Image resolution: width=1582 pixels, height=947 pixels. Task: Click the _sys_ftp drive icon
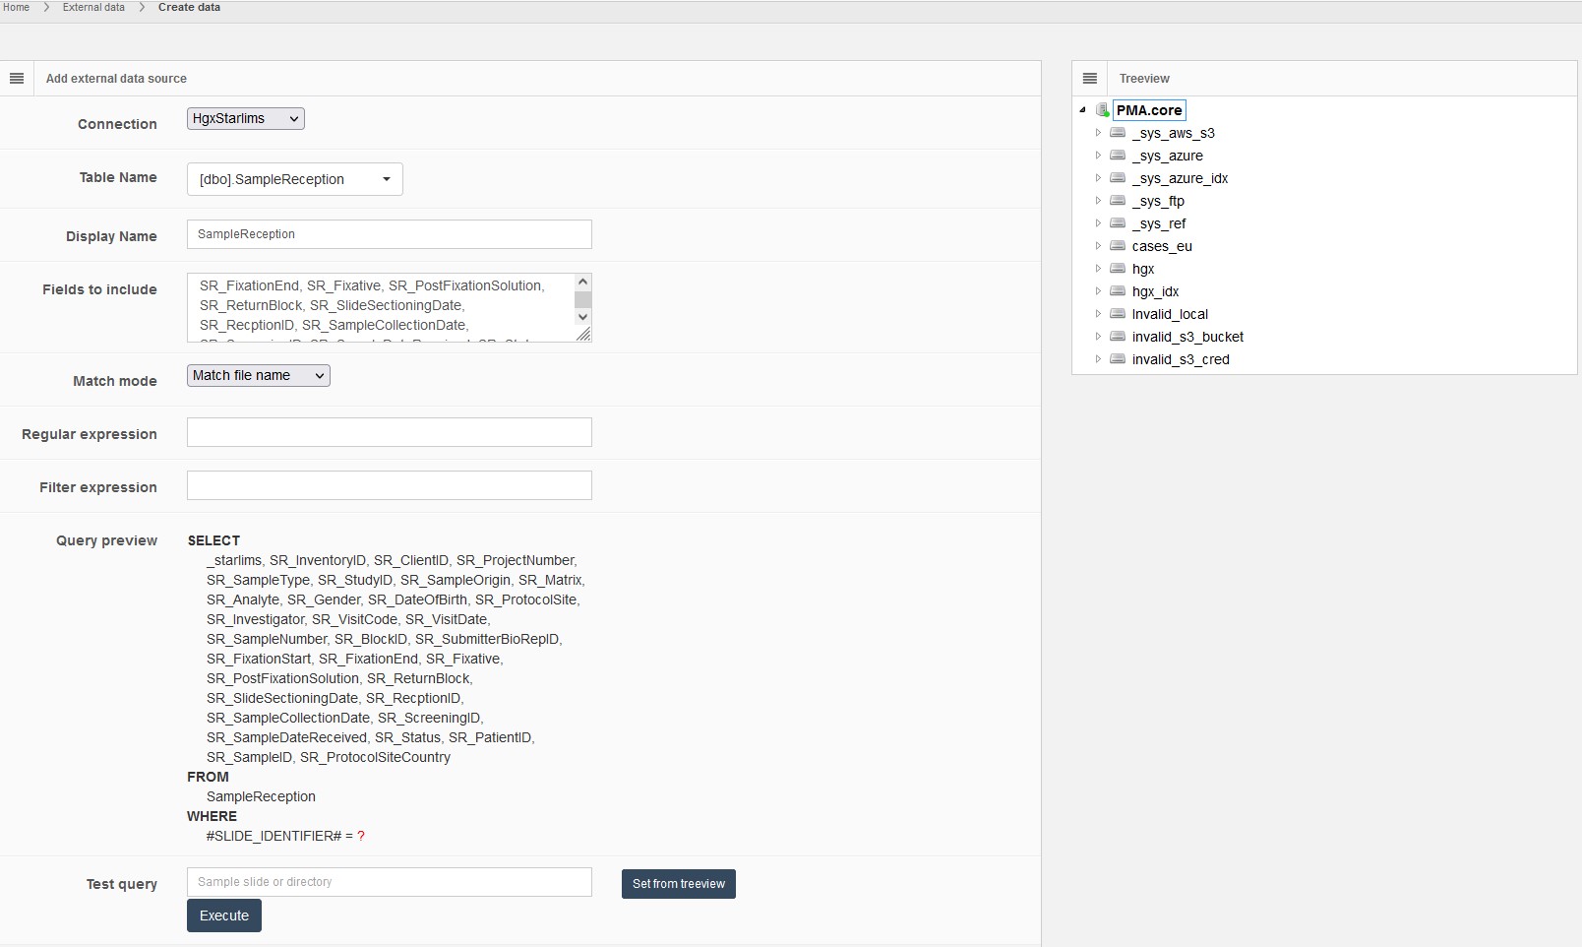tap(1118, 201)
